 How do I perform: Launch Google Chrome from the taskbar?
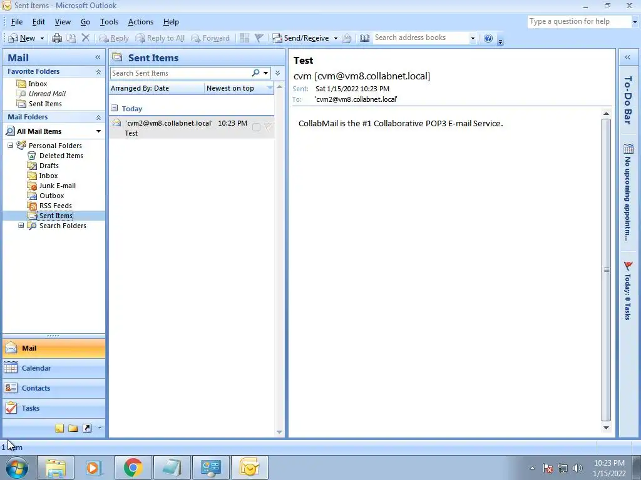pyautogui.click(x=133, y=467)
